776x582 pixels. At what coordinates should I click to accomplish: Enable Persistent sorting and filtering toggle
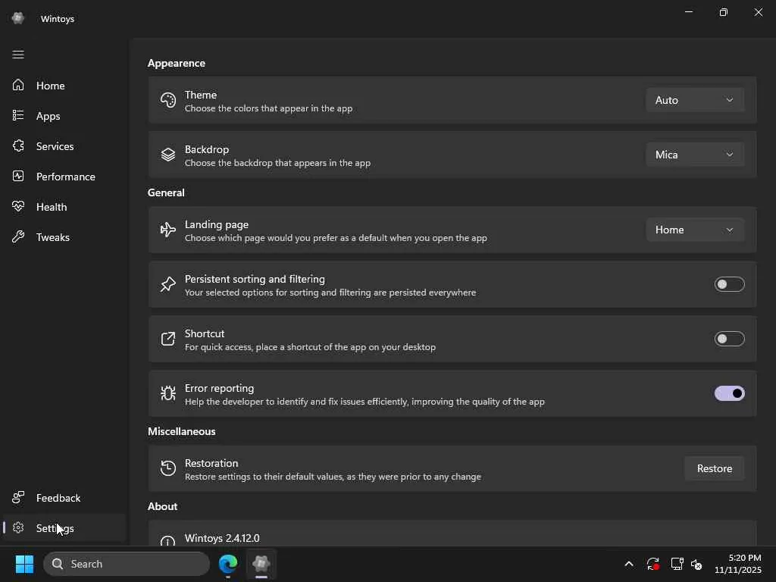pyautogui.click(x=729, y=284)
